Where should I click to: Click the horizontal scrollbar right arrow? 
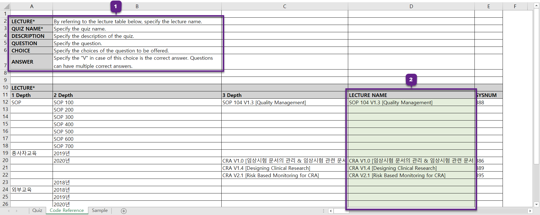coord(530,211)
